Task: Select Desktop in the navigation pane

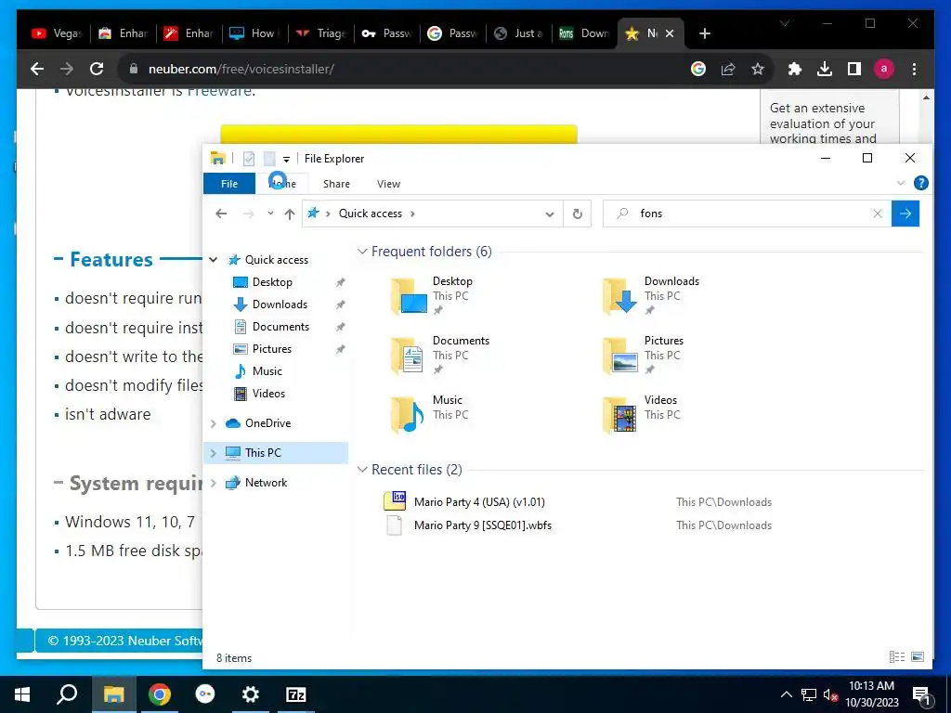Action: pos(272,282)
